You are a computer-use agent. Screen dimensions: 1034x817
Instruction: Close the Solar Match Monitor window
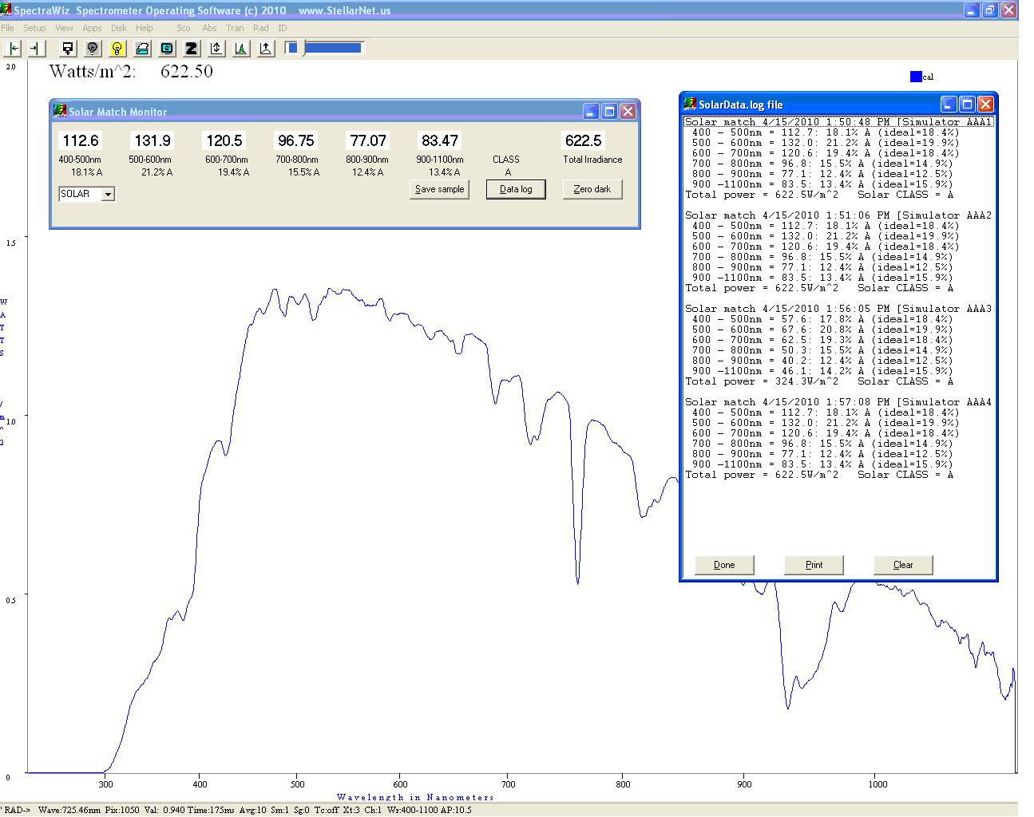click(x=628, y=112)
